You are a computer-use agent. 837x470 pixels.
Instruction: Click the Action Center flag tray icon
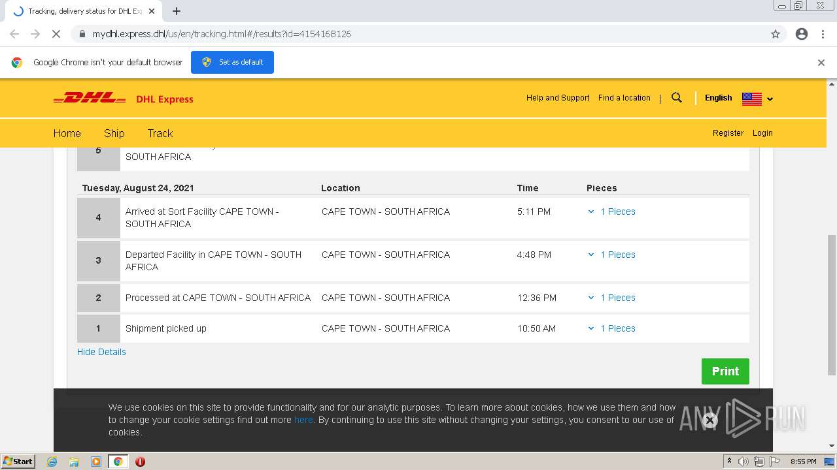(775, 462)
